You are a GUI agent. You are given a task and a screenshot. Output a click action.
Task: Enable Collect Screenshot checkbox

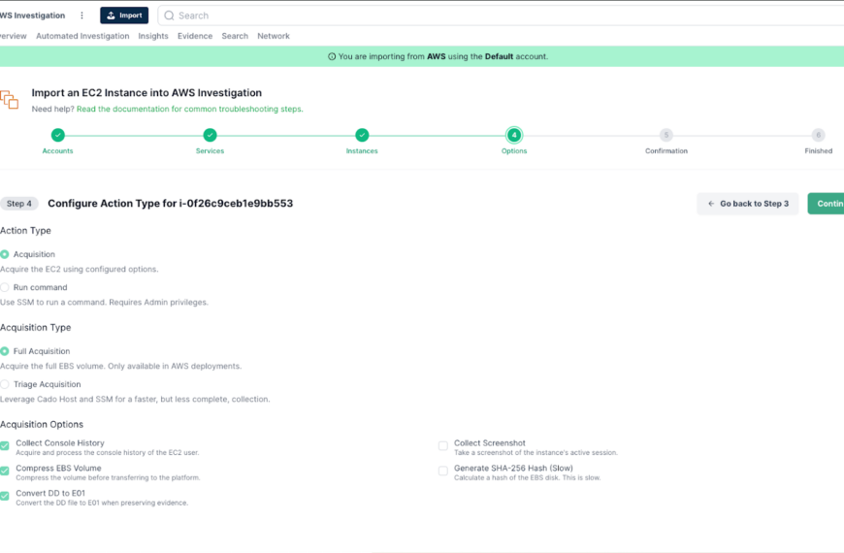443,446
